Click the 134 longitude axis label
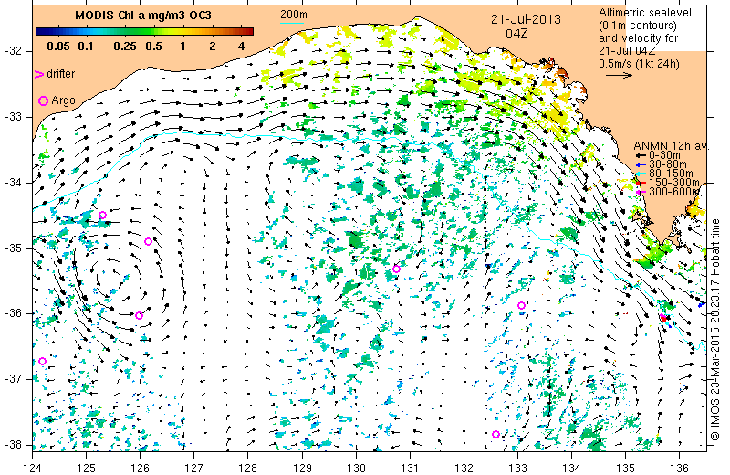 [x=572, y=467]
